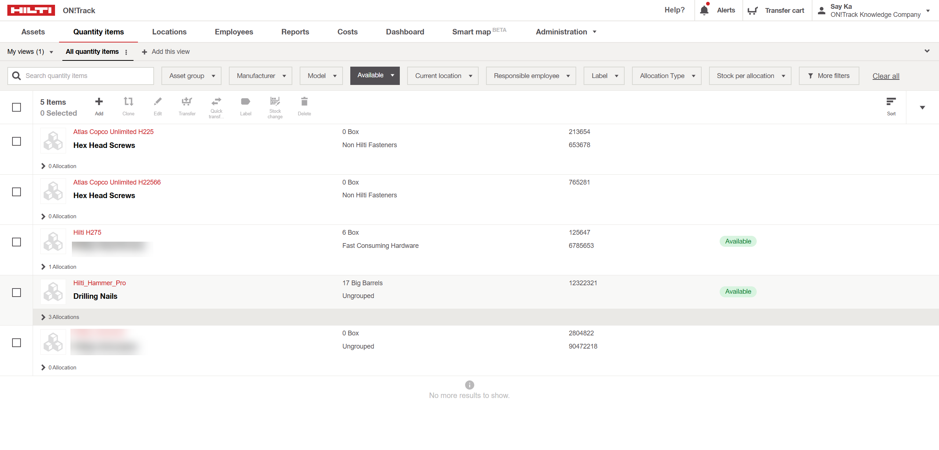Click the Clear all filters link
This screenshot has width=939, height=450.
885,76
